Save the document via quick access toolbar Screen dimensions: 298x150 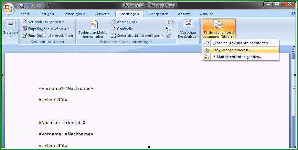(x=21, y=5)
